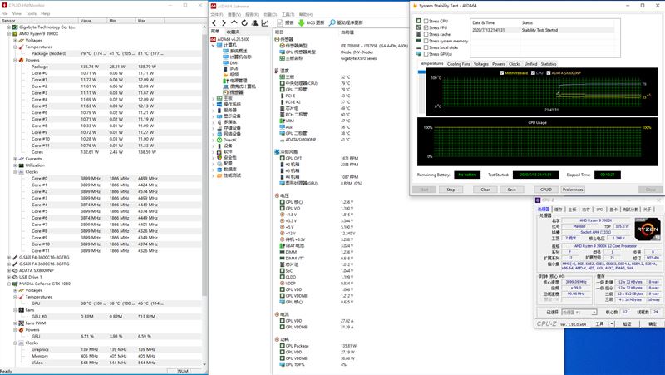Click AIDA64 user icon in toolbar
This screenshot has height=375, width=665.
point(255,23)
